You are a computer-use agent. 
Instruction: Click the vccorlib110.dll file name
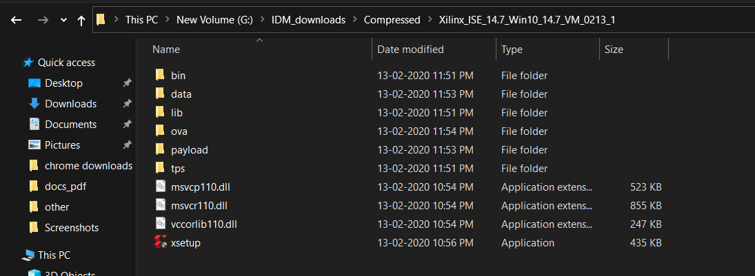point(203,224)
